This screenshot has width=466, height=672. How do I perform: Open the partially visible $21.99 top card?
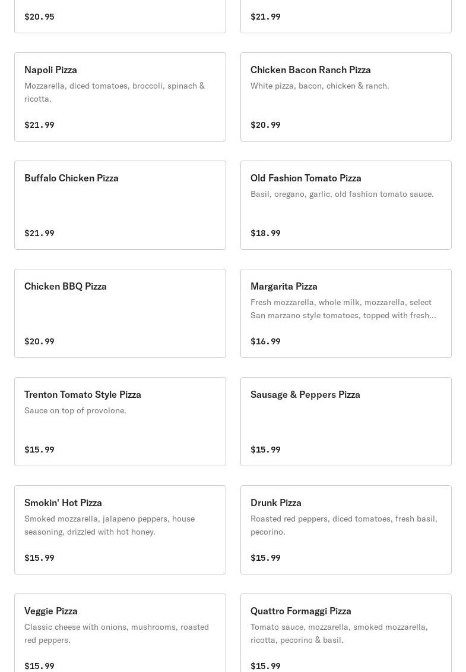click(x=345, y=17)
